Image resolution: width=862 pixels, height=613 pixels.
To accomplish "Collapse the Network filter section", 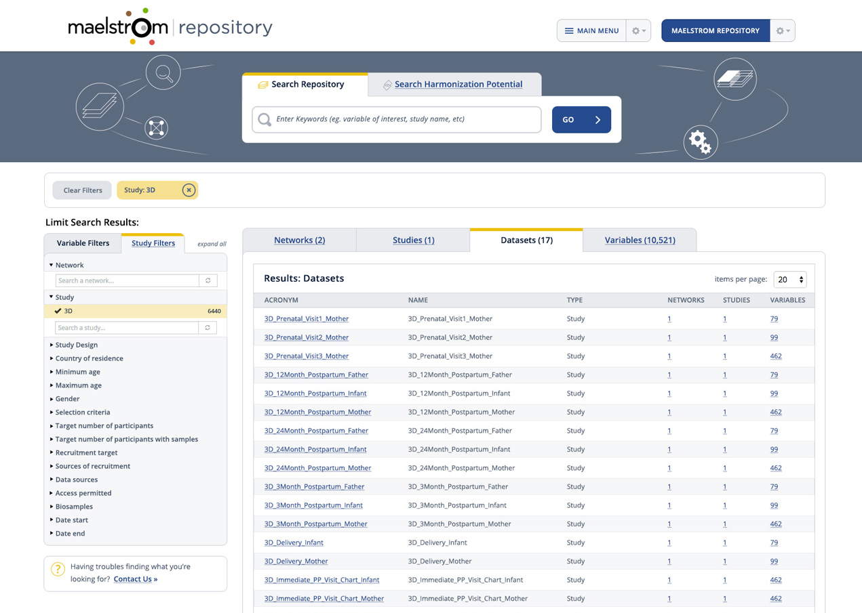I will pos(52,265).
